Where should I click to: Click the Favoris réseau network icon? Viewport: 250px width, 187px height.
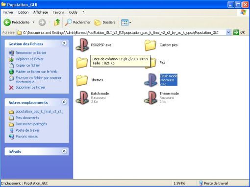coord(11,137)
